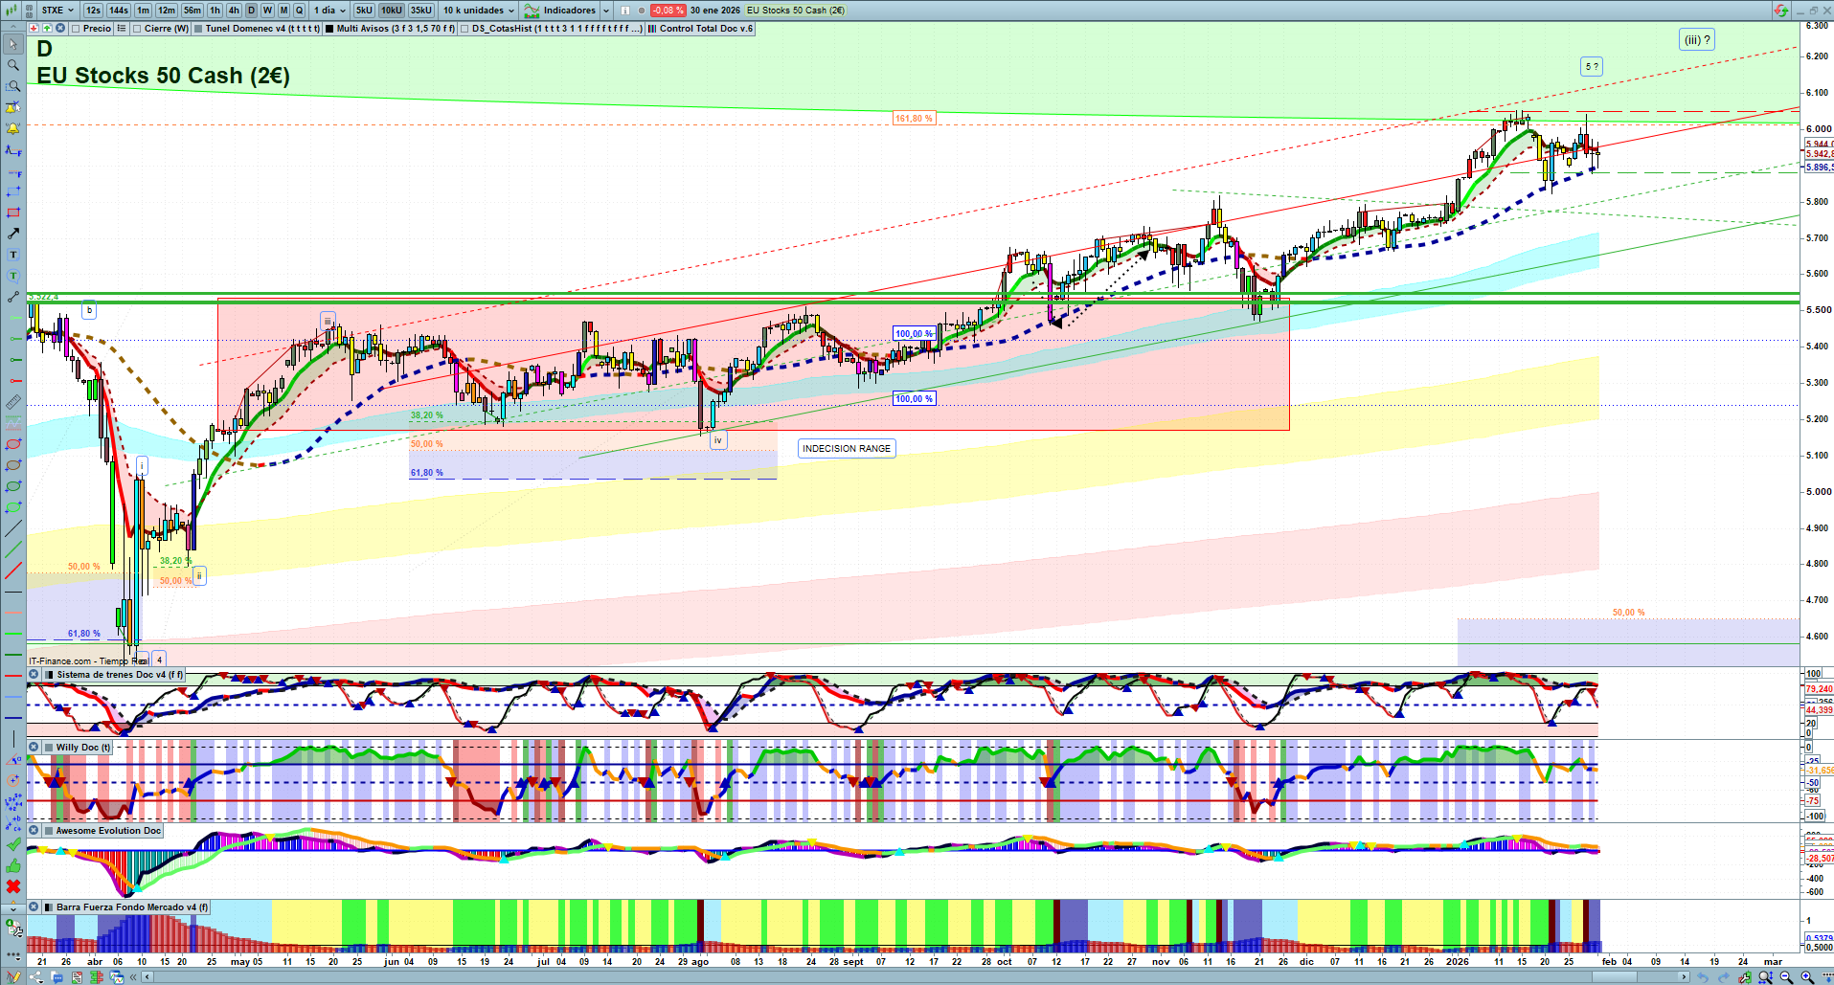
Task: Click the zoom out magnifier at bottom right
Action: point(1786,977)
